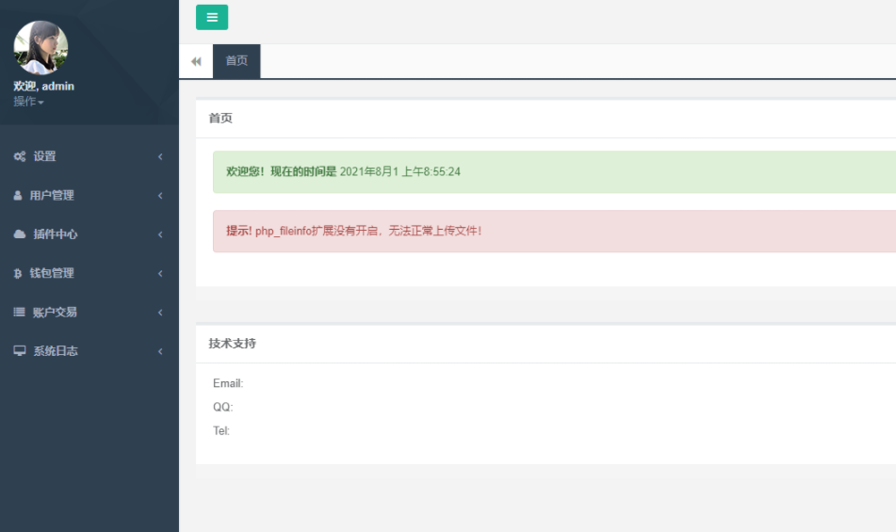Click the cloud icon beside 插件中心
This screenshot has width=896, height=532.
(20, 234)
